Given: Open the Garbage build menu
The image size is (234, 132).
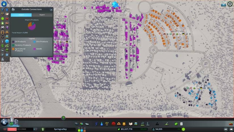Looking at the screenshot, I should [107, 124].
